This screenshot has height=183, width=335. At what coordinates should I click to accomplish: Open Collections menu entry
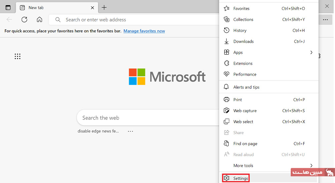269,19
